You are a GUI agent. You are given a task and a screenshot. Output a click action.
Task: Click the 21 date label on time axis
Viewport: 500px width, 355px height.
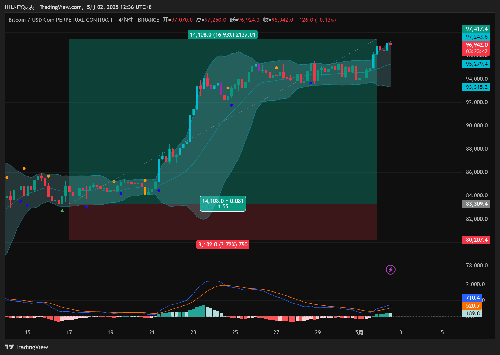tap(152, 332)
